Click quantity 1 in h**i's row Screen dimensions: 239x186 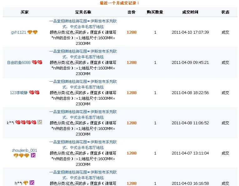pos(155,183)
